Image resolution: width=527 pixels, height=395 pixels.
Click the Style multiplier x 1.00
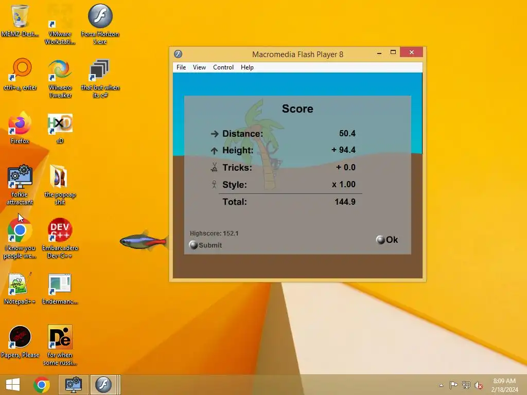click(x=343, y=185)
